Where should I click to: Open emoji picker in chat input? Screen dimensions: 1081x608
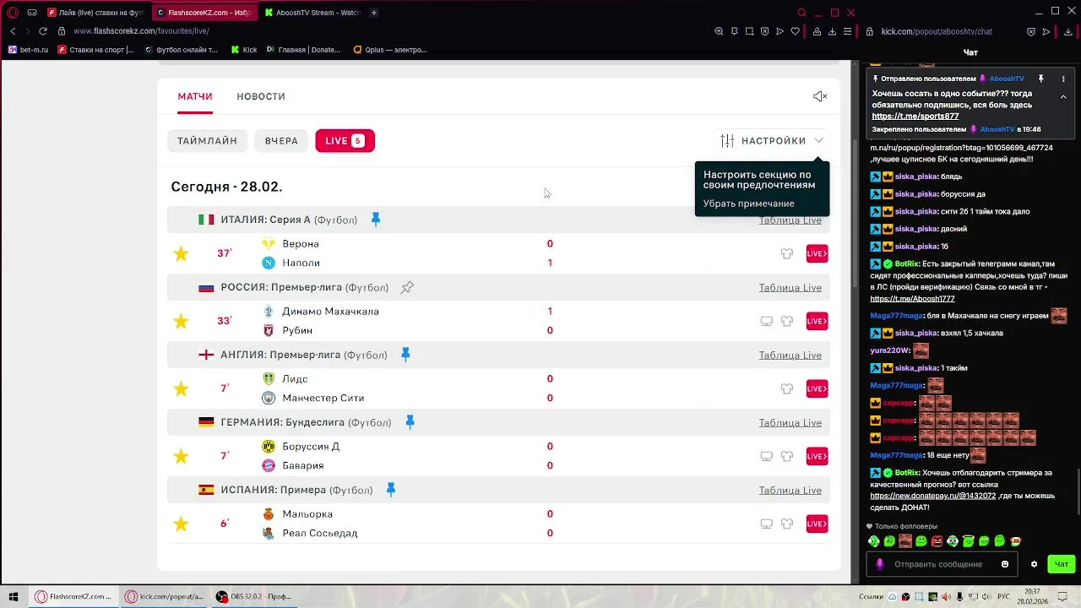(x=1005, y=564)
